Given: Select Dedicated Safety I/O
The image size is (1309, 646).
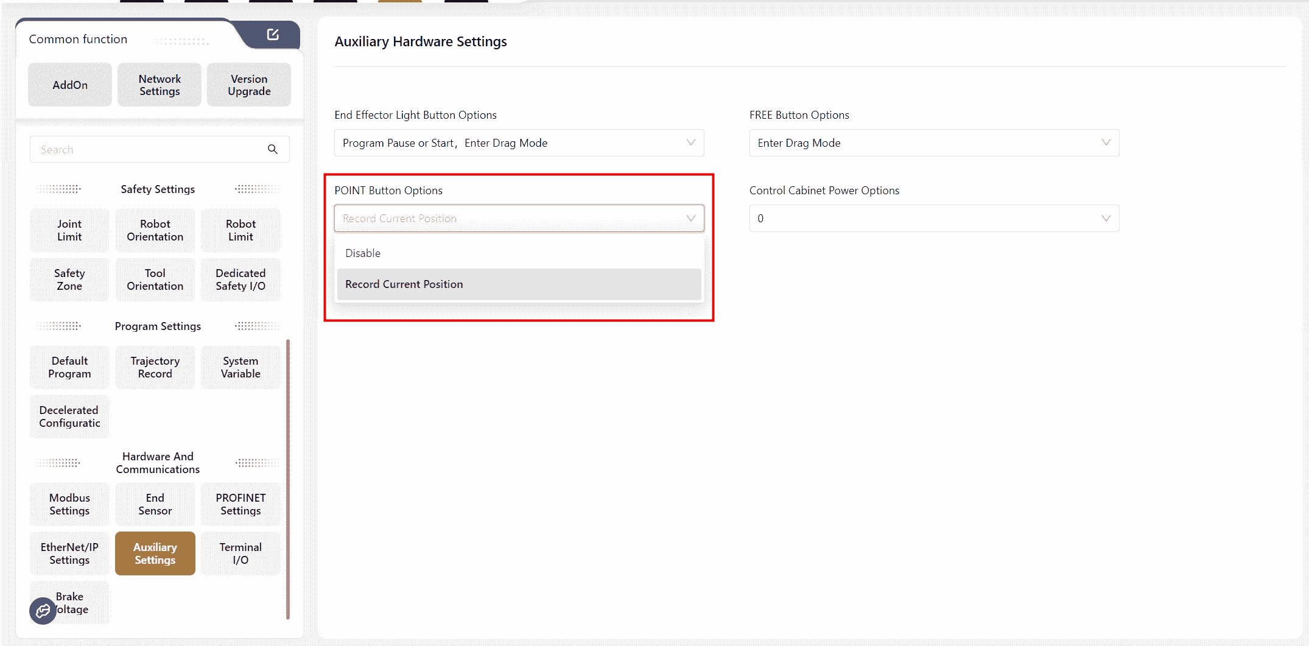Looking at the screenshot, I should [x=240, y=280].
